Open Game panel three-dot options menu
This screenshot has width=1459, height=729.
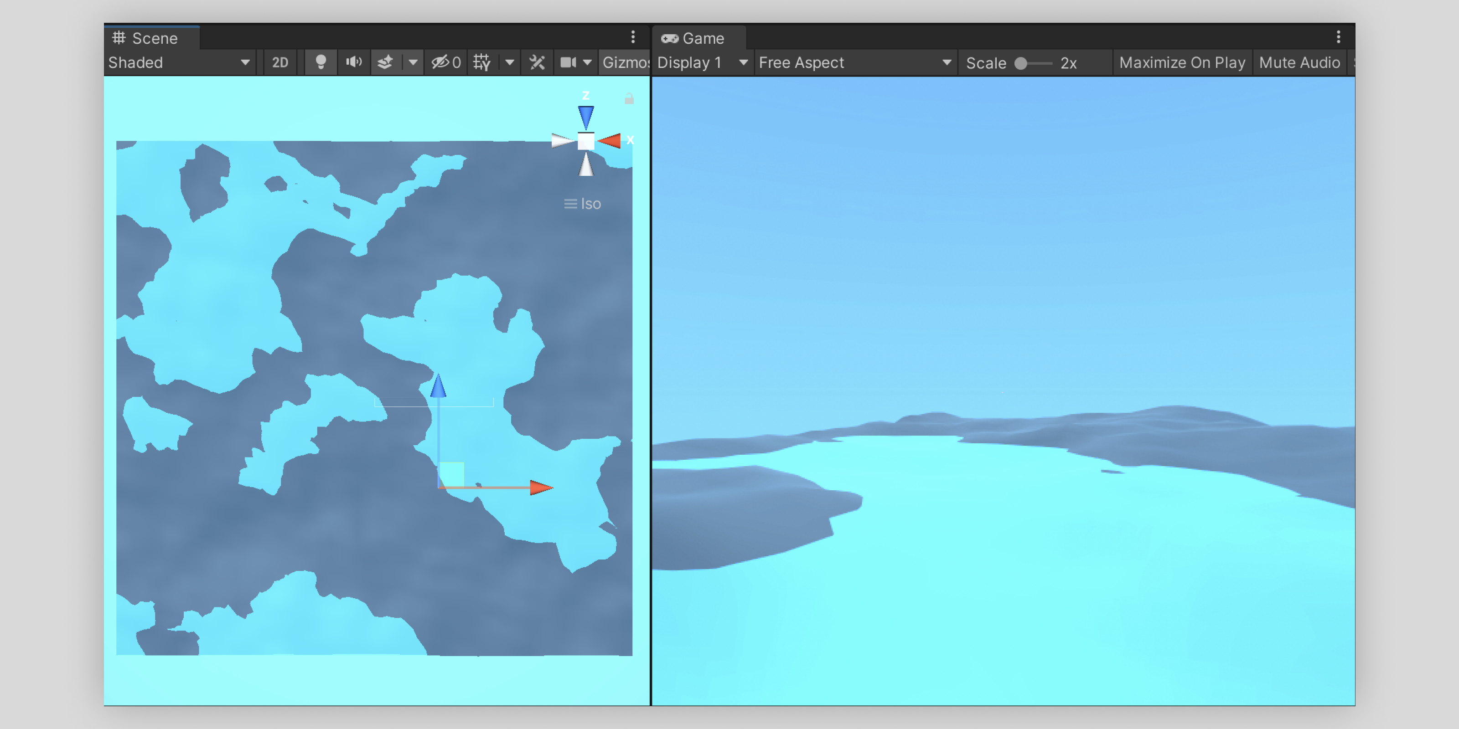(x=1338, y=37)
